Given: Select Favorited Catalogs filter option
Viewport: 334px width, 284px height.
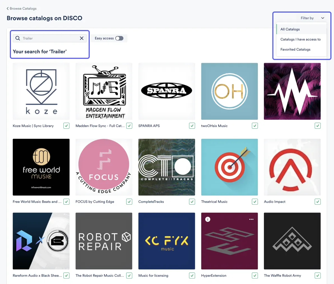Looking at the screenshot, I should (301, 49).
